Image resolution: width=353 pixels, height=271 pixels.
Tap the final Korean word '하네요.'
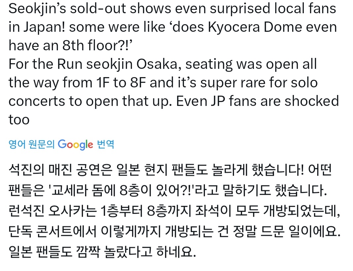[176, 252]
